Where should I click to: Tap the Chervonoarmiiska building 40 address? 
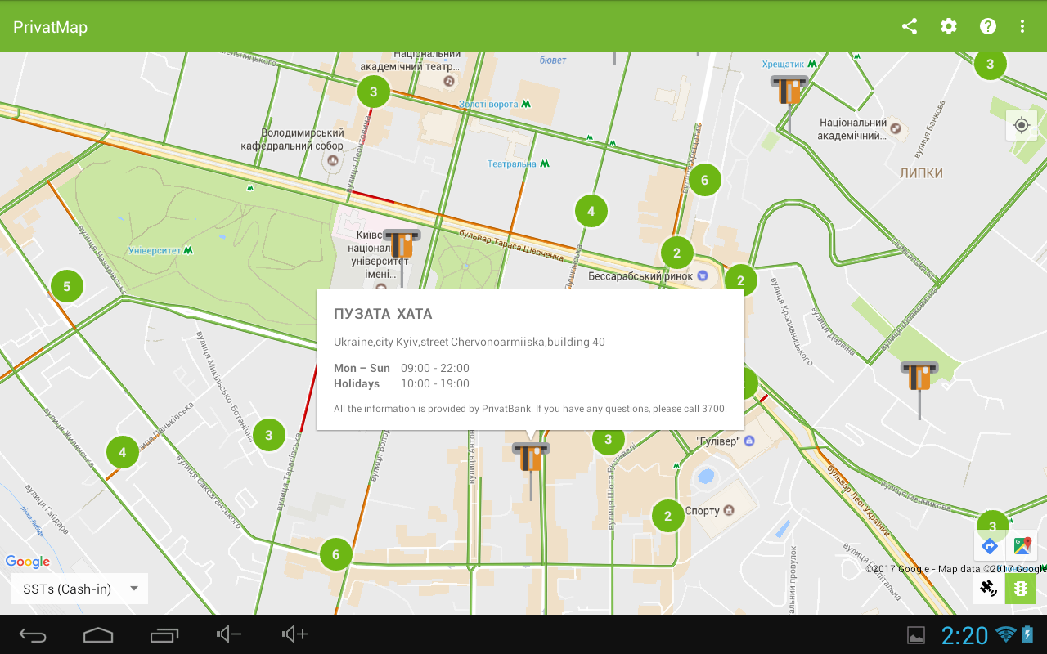point(470,342)
